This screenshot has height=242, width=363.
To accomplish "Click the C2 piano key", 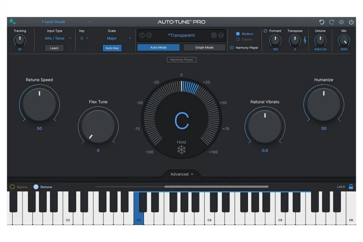I will 68,219.
